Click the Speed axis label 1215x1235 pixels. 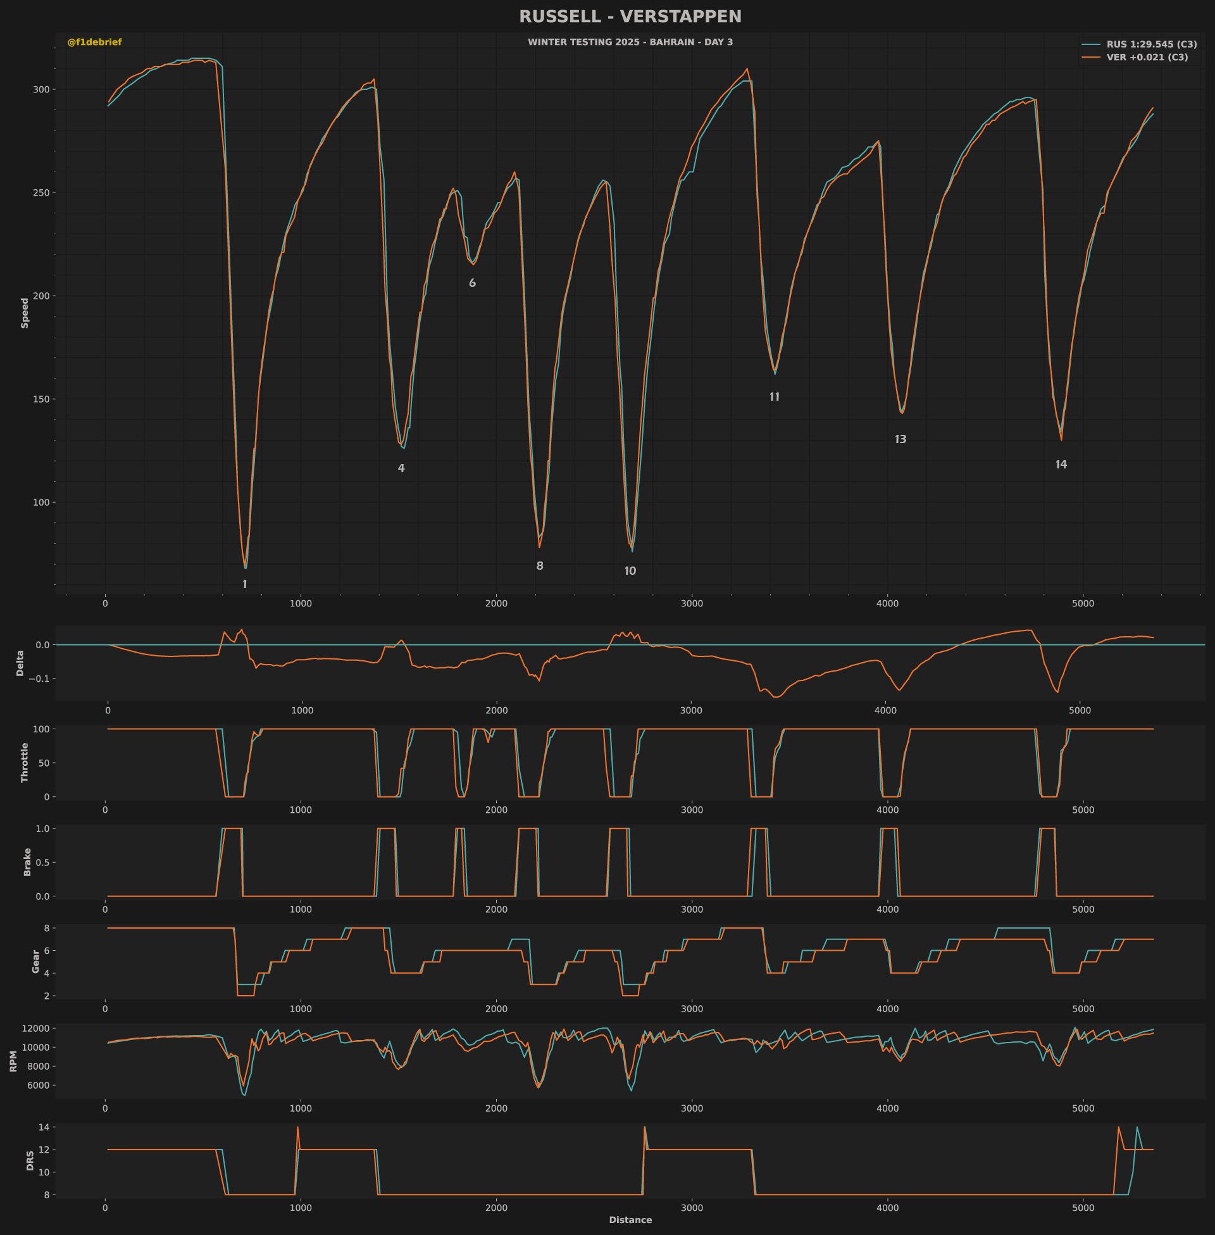click(25, 313)
